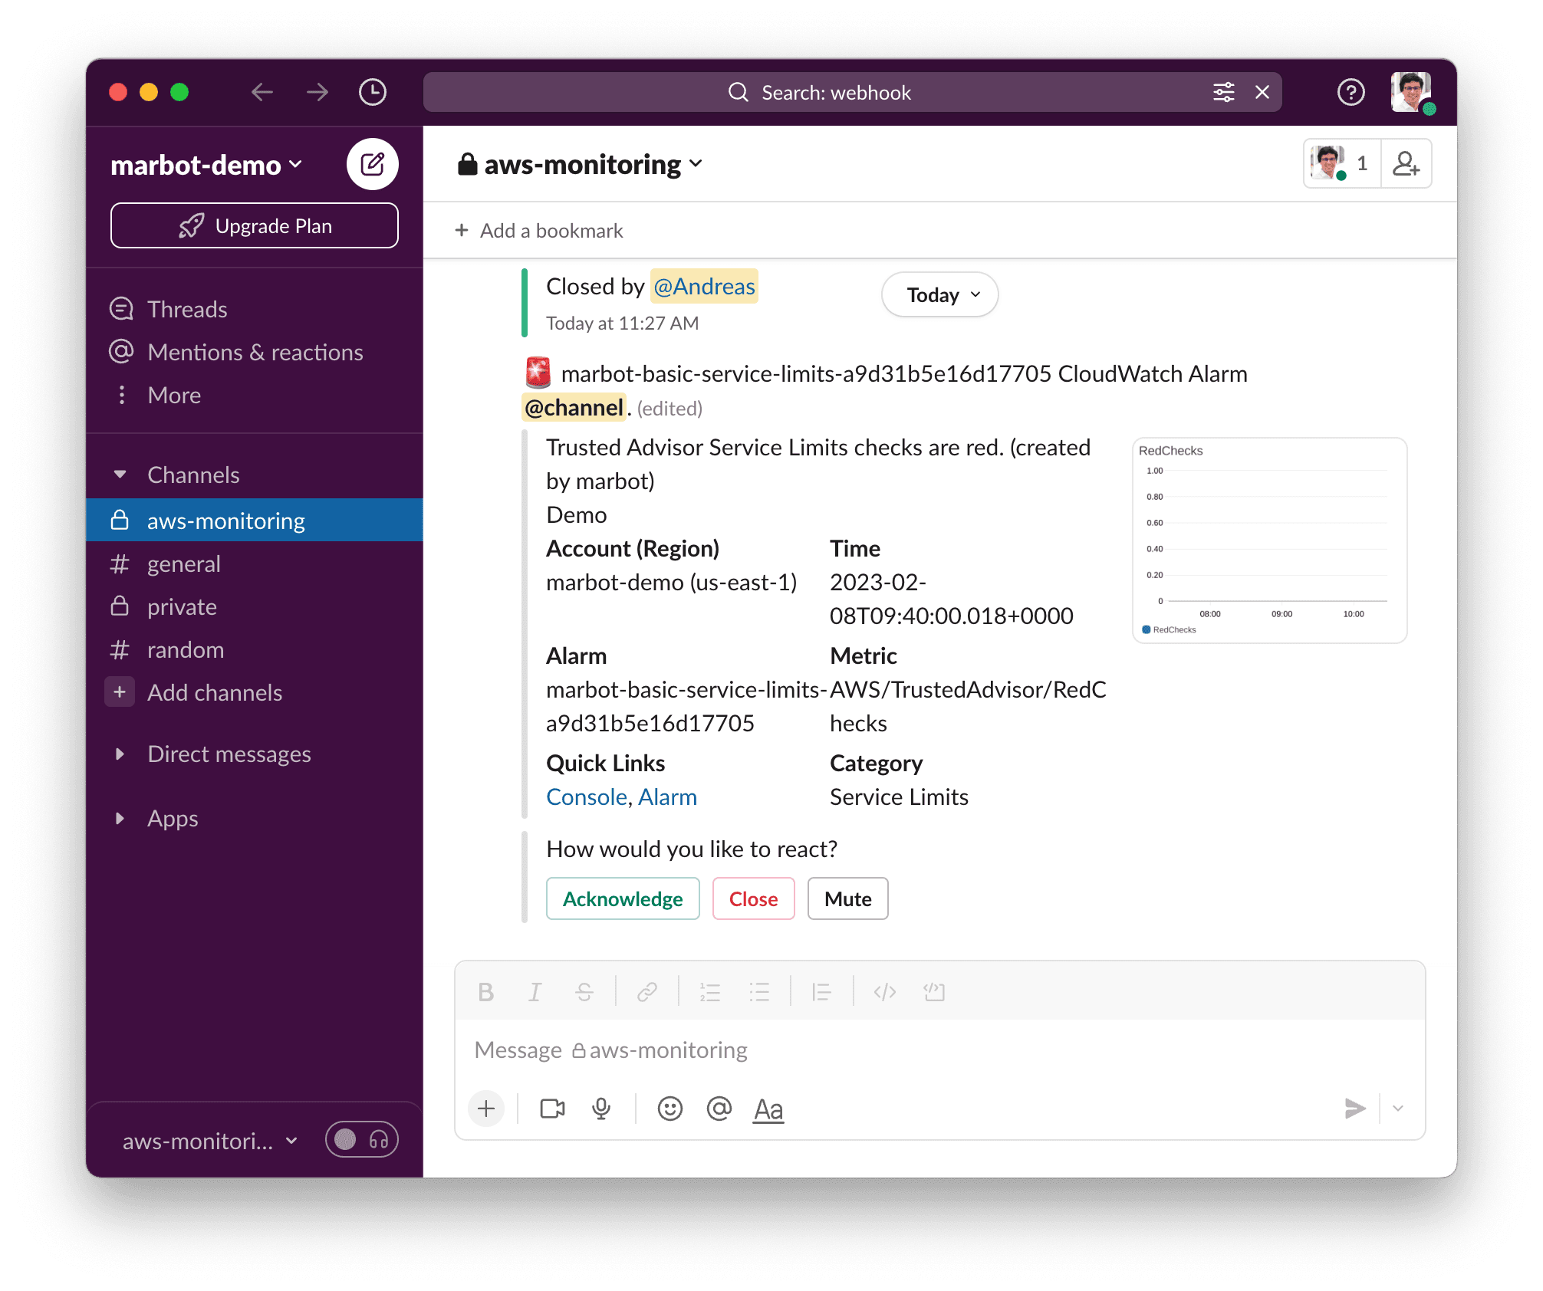The image size is (1543, 1291).
Task: Record an audio clip with the microphone icon
Action: click(602, 1109)
